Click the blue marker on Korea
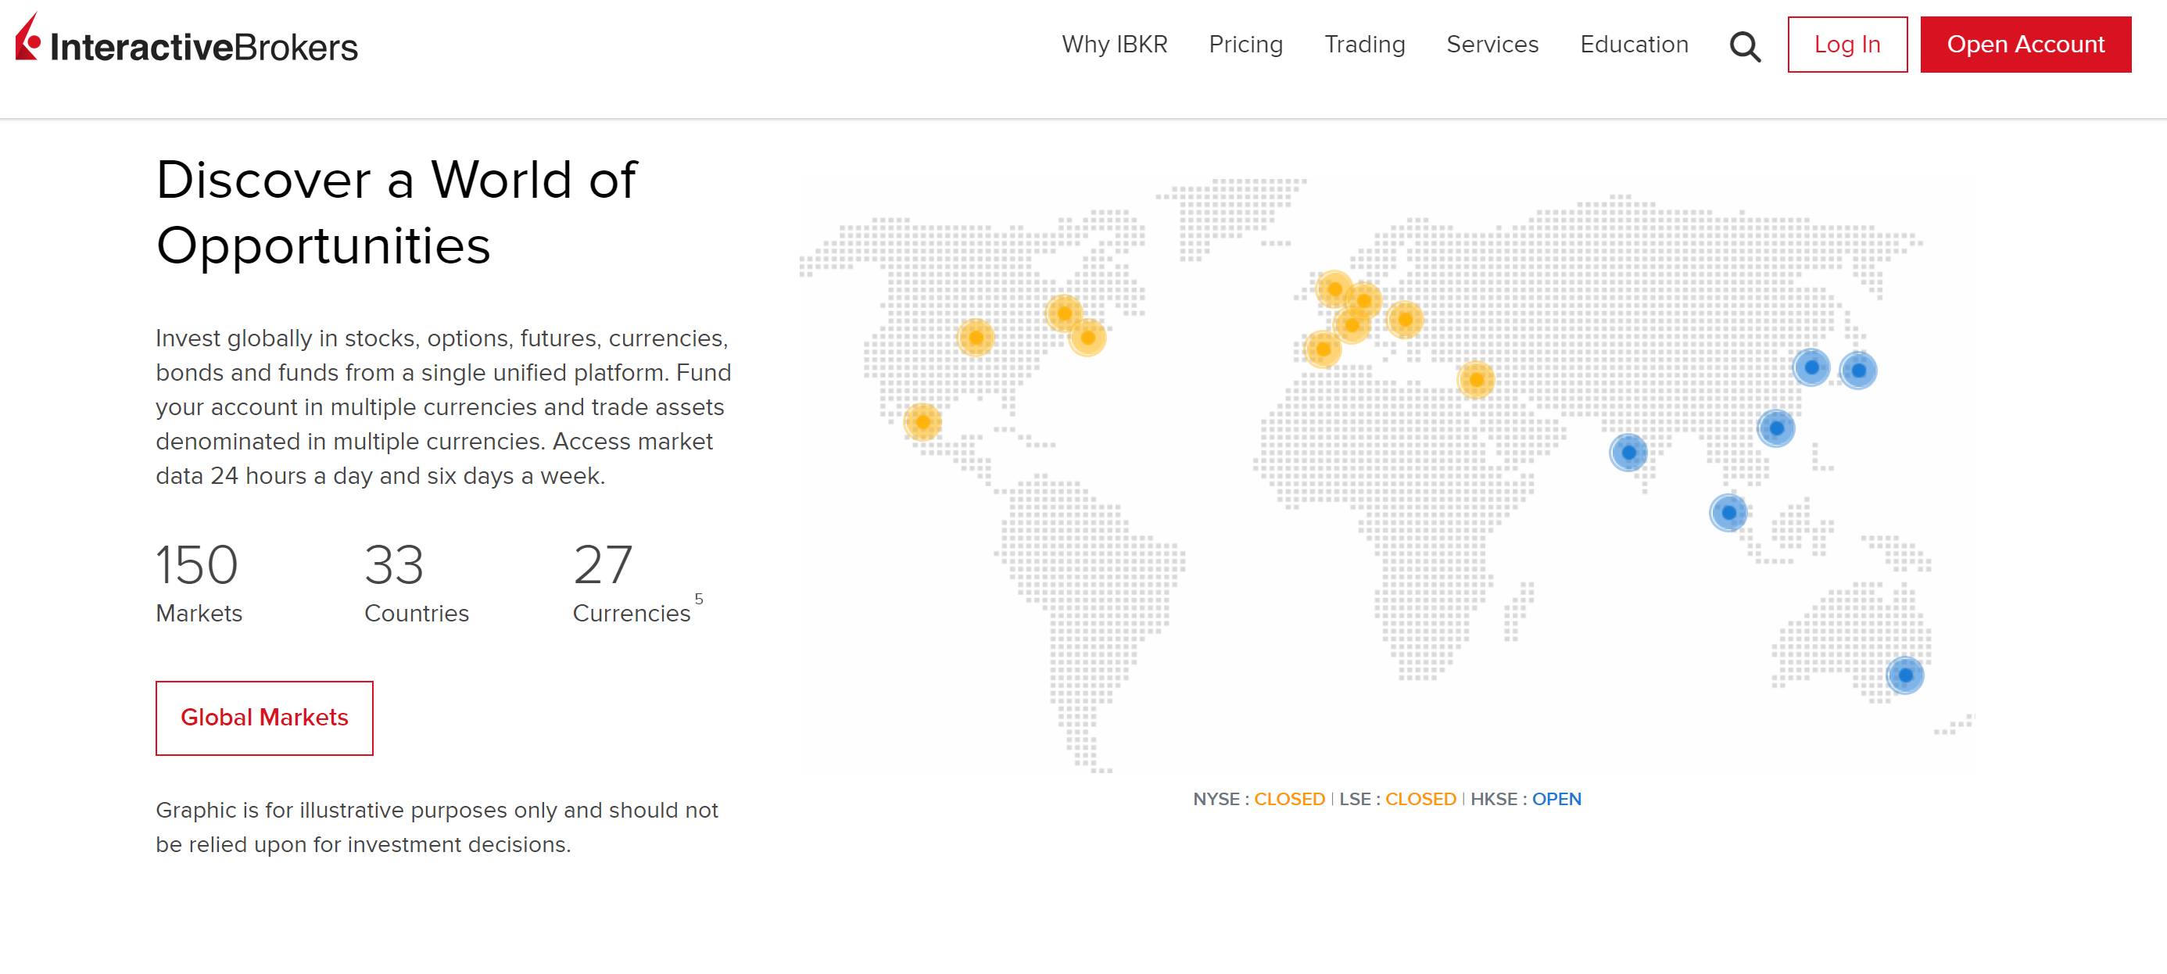2167x974 pixels. pyautogui.click(x=1811, y=367)
